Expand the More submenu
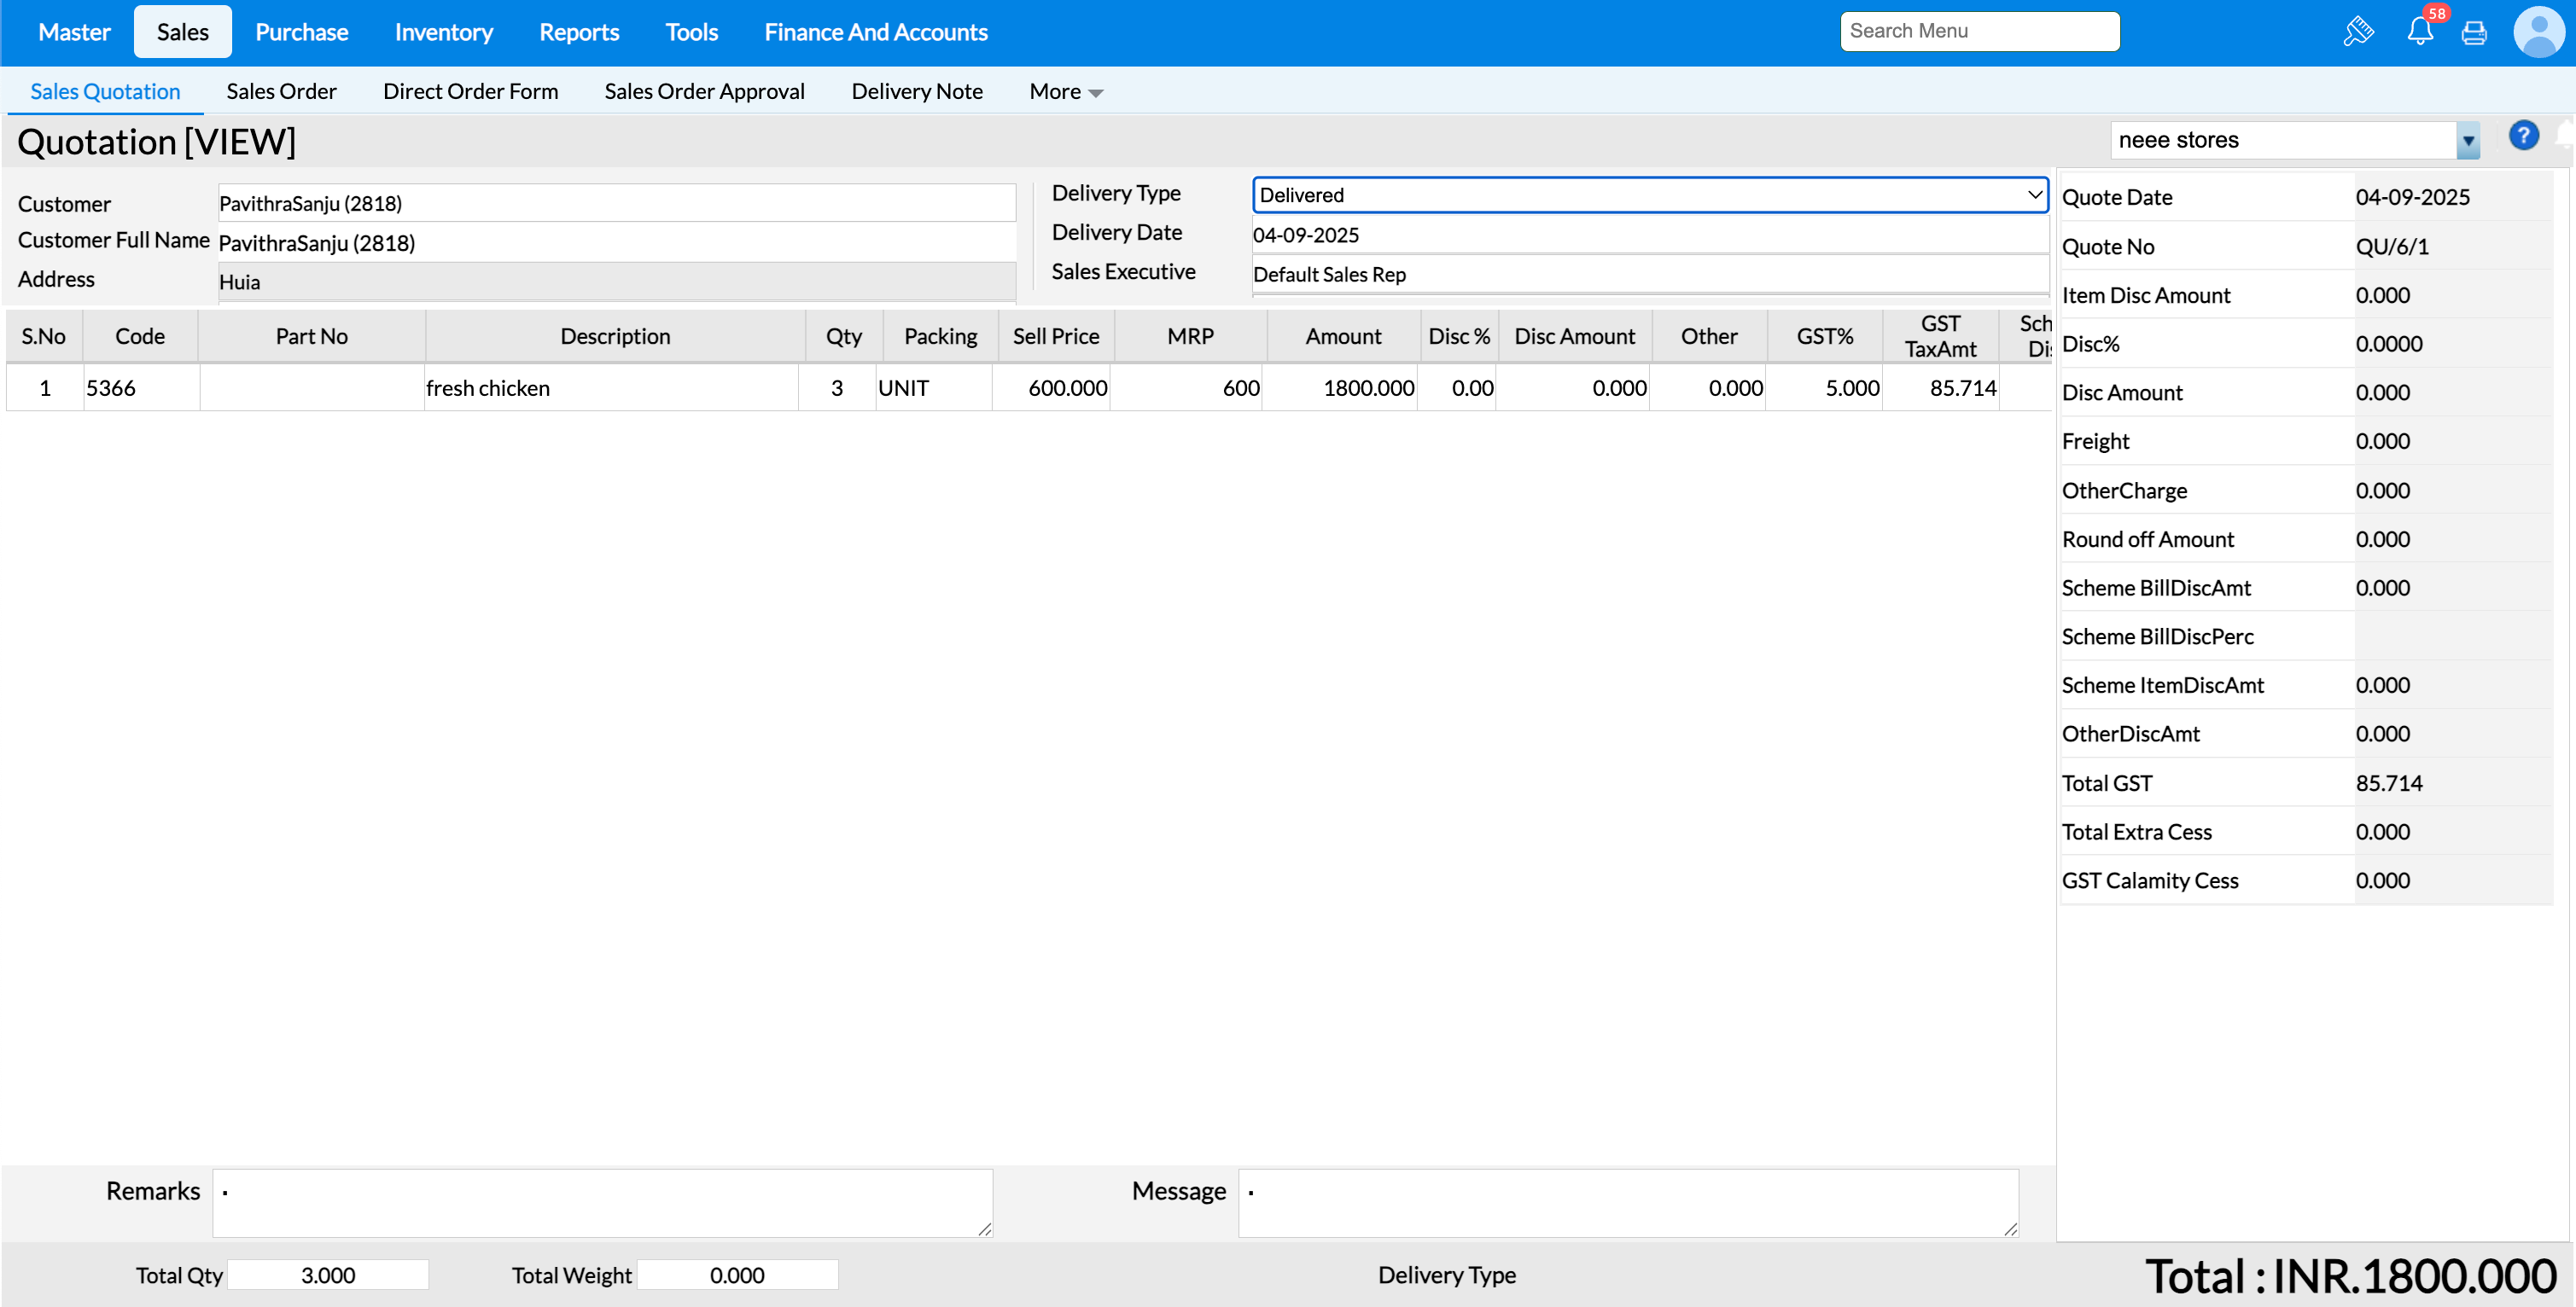This screenshot has width=2576, height=1307. point(1066,92)
